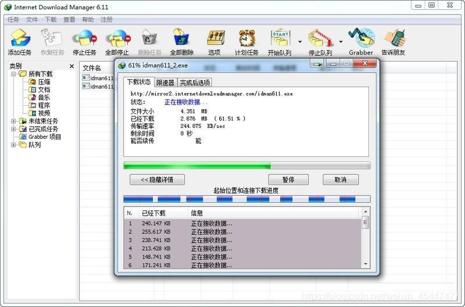Select connection row 2 with 255.617 KB
Screen dimensions: 465x307
(242, 231)
